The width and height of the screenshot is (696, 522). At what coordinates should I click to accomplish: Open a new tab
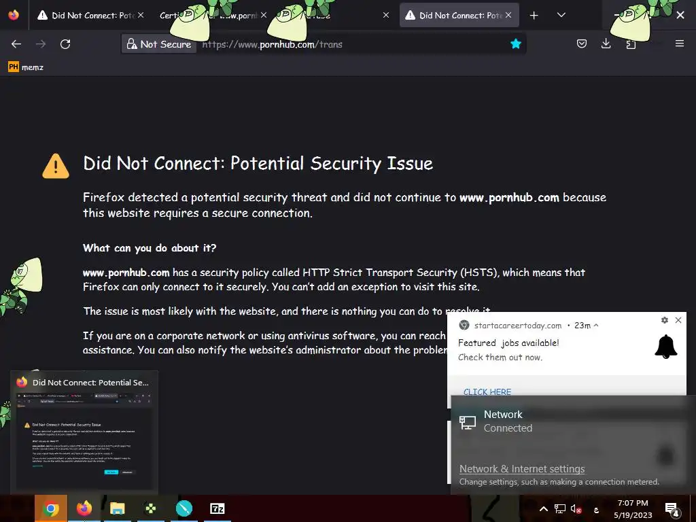point(534,16)
